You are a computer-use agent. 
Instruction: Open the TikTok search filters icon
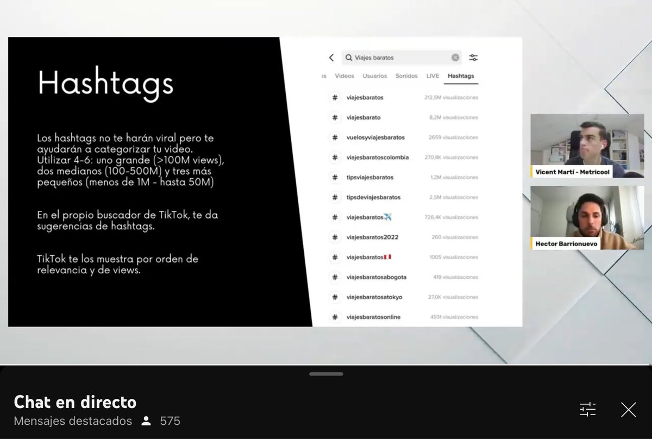coord(473,57)
